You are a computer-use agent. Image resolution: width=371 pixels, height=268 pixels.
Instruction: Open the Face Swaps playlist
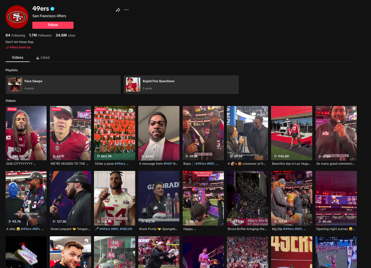coord(63,85)
